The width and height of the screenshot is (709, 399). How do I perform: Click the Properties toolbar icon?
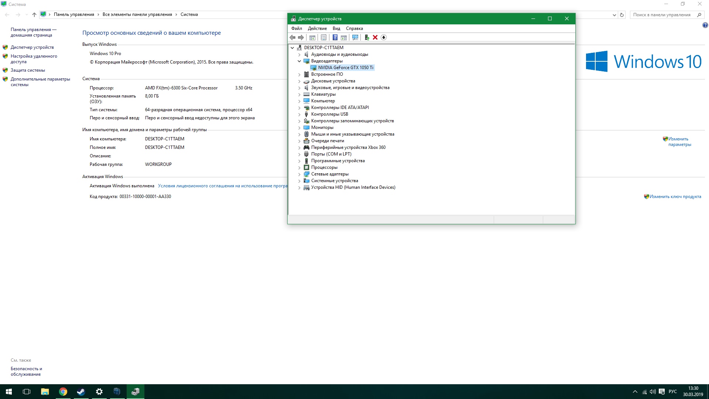click(x=323, y=37)
